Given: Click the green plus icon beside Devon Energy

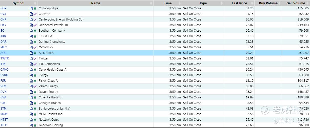Looking at the screenshot, I should pyautogui.click(x=35, y=92).
